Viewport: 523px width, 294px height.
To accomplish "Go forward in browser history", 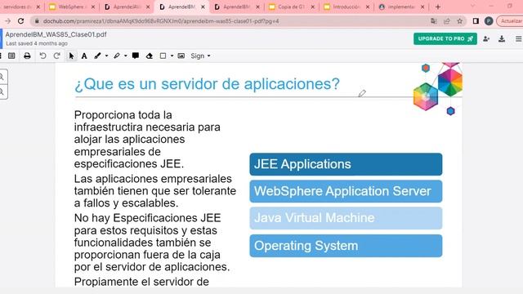I will point(7,21).
